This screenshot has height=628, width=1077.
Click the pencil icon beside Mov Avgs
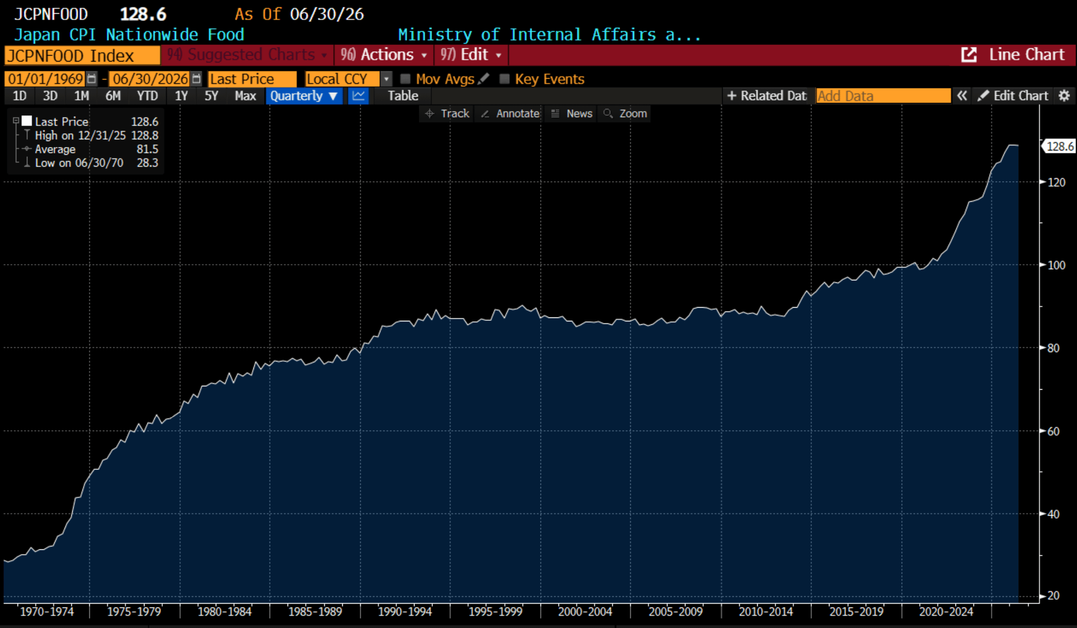(x=483, y=79)
